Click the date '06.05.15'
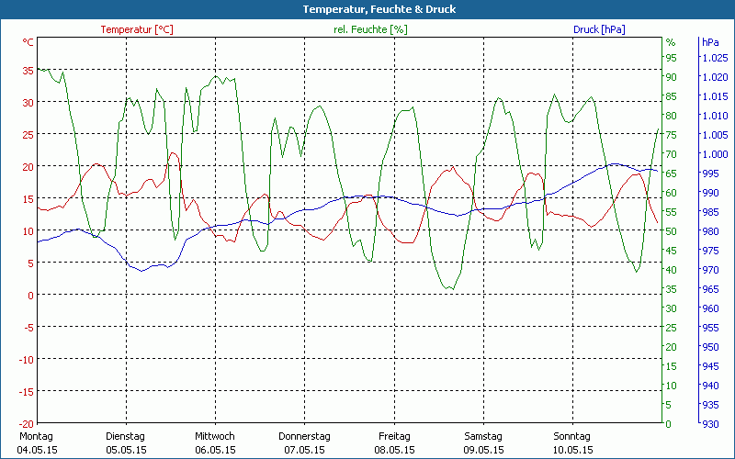This screenshot has height=459, width=735. pyautogui.click(x=215, y=450)
